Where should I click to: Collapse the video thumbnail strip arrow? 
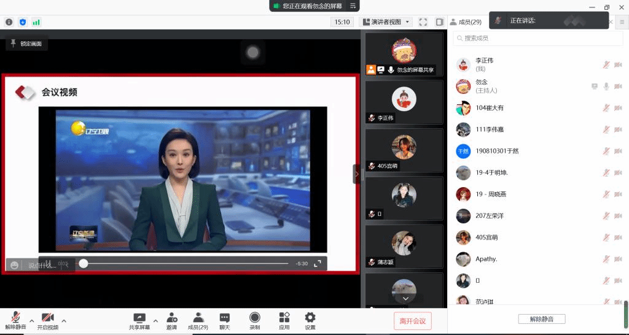click(357, 174)
